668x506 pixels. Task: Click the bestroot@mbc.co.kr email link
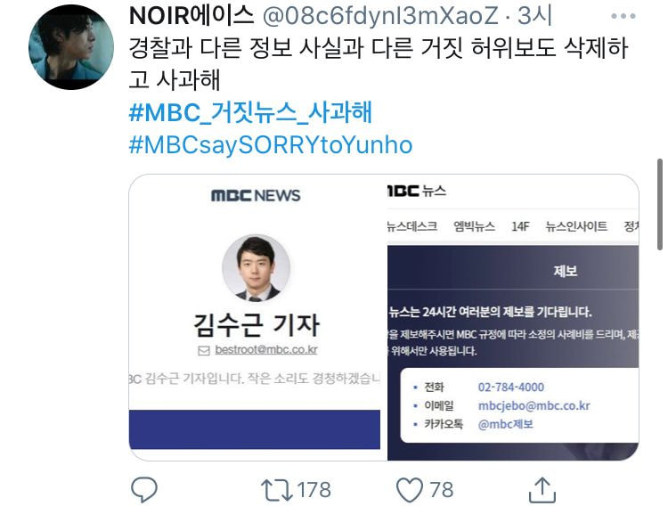pos(266,350)
